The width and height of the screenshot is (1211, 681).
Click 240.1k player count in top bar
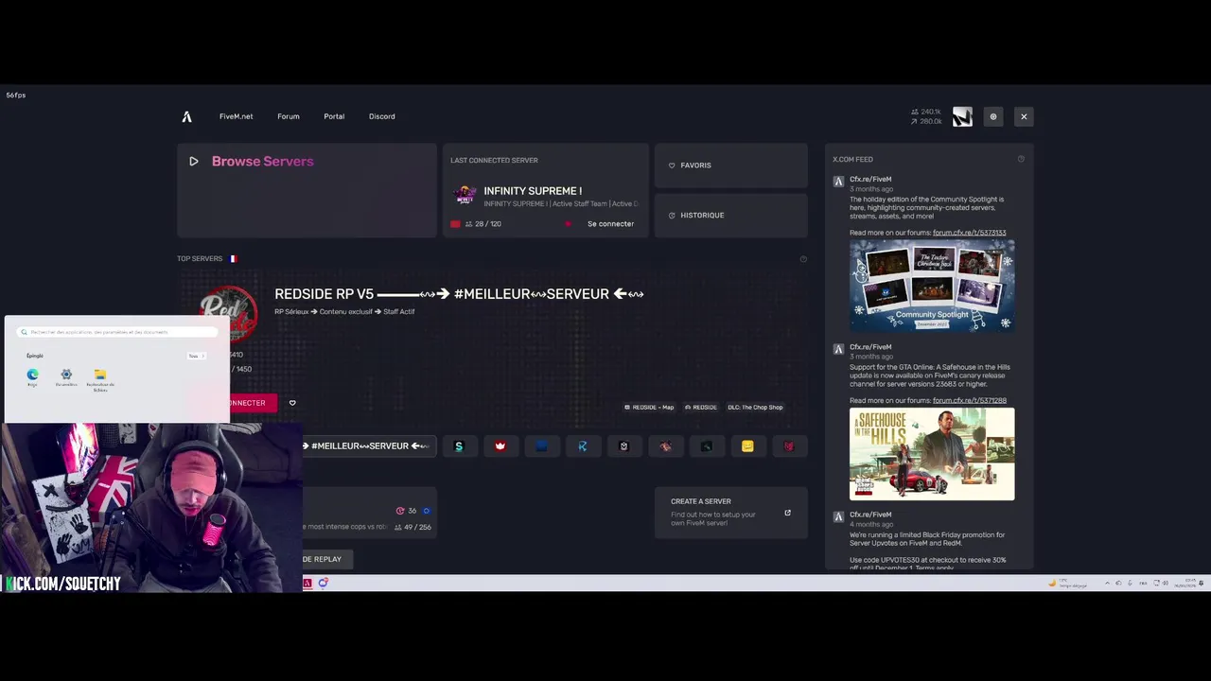tap(926, 112)
